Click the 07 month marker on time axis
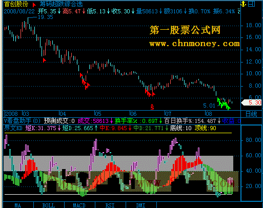Viewport: 263px width, 208px height. 168,114
